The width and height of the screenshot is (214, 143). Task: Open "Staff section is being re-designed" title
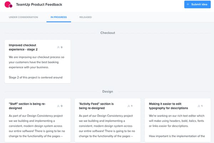[27, 106]
